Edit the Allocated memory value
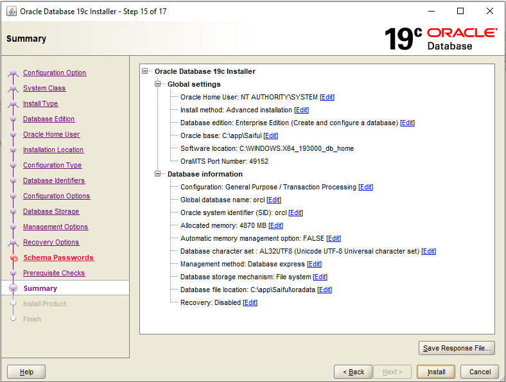Image resolution: width=506 pixels, height=382 pixels. [275, 225]
